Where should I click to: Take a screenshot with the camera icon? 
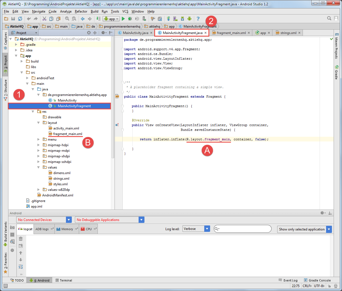(x=12, y=228)
